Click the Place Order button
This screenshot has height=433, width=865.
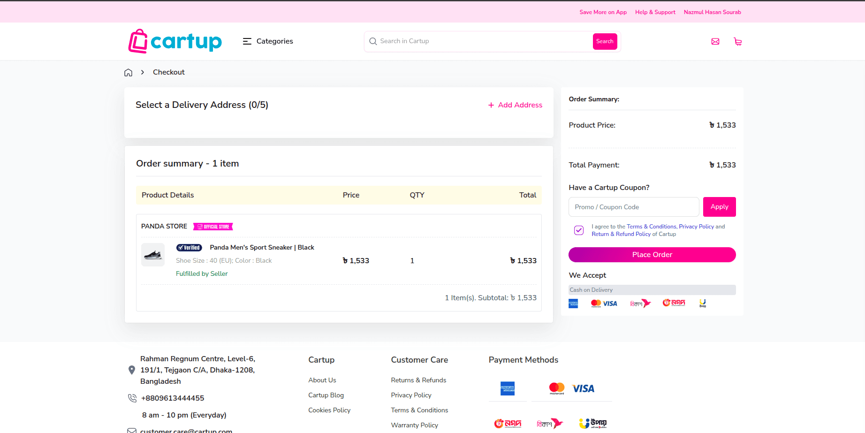[x=652, y=255]
